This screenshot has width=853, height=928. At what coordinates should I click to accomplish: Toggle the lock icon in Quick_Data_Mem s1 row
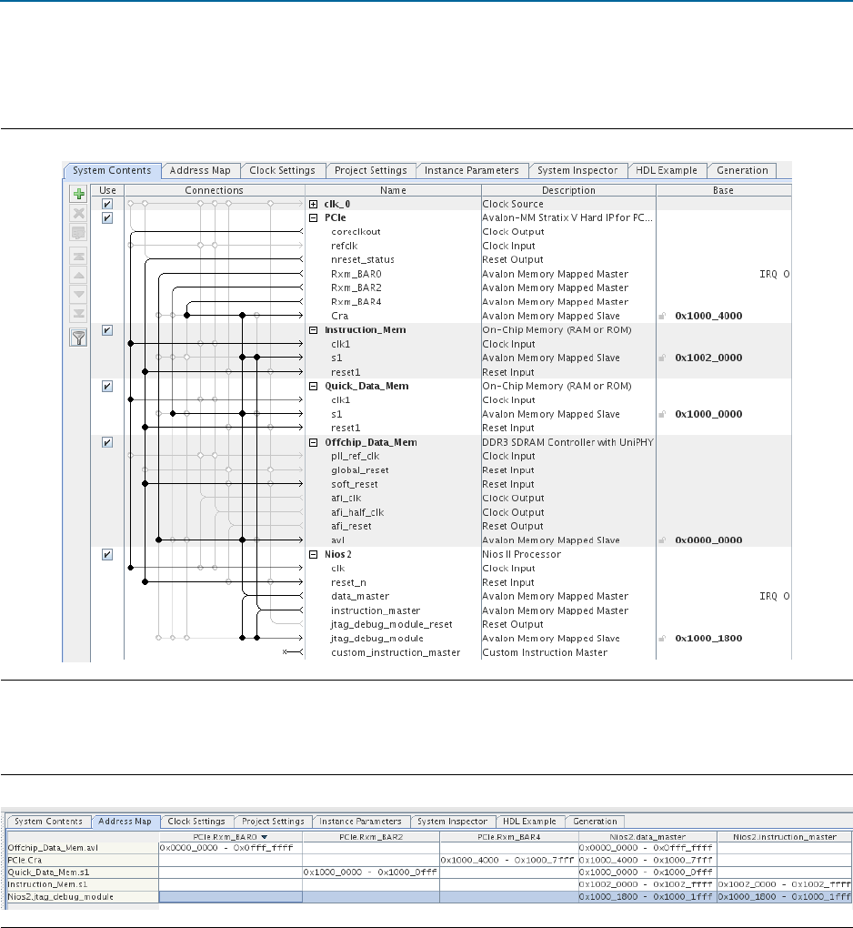tap(663, 414)
